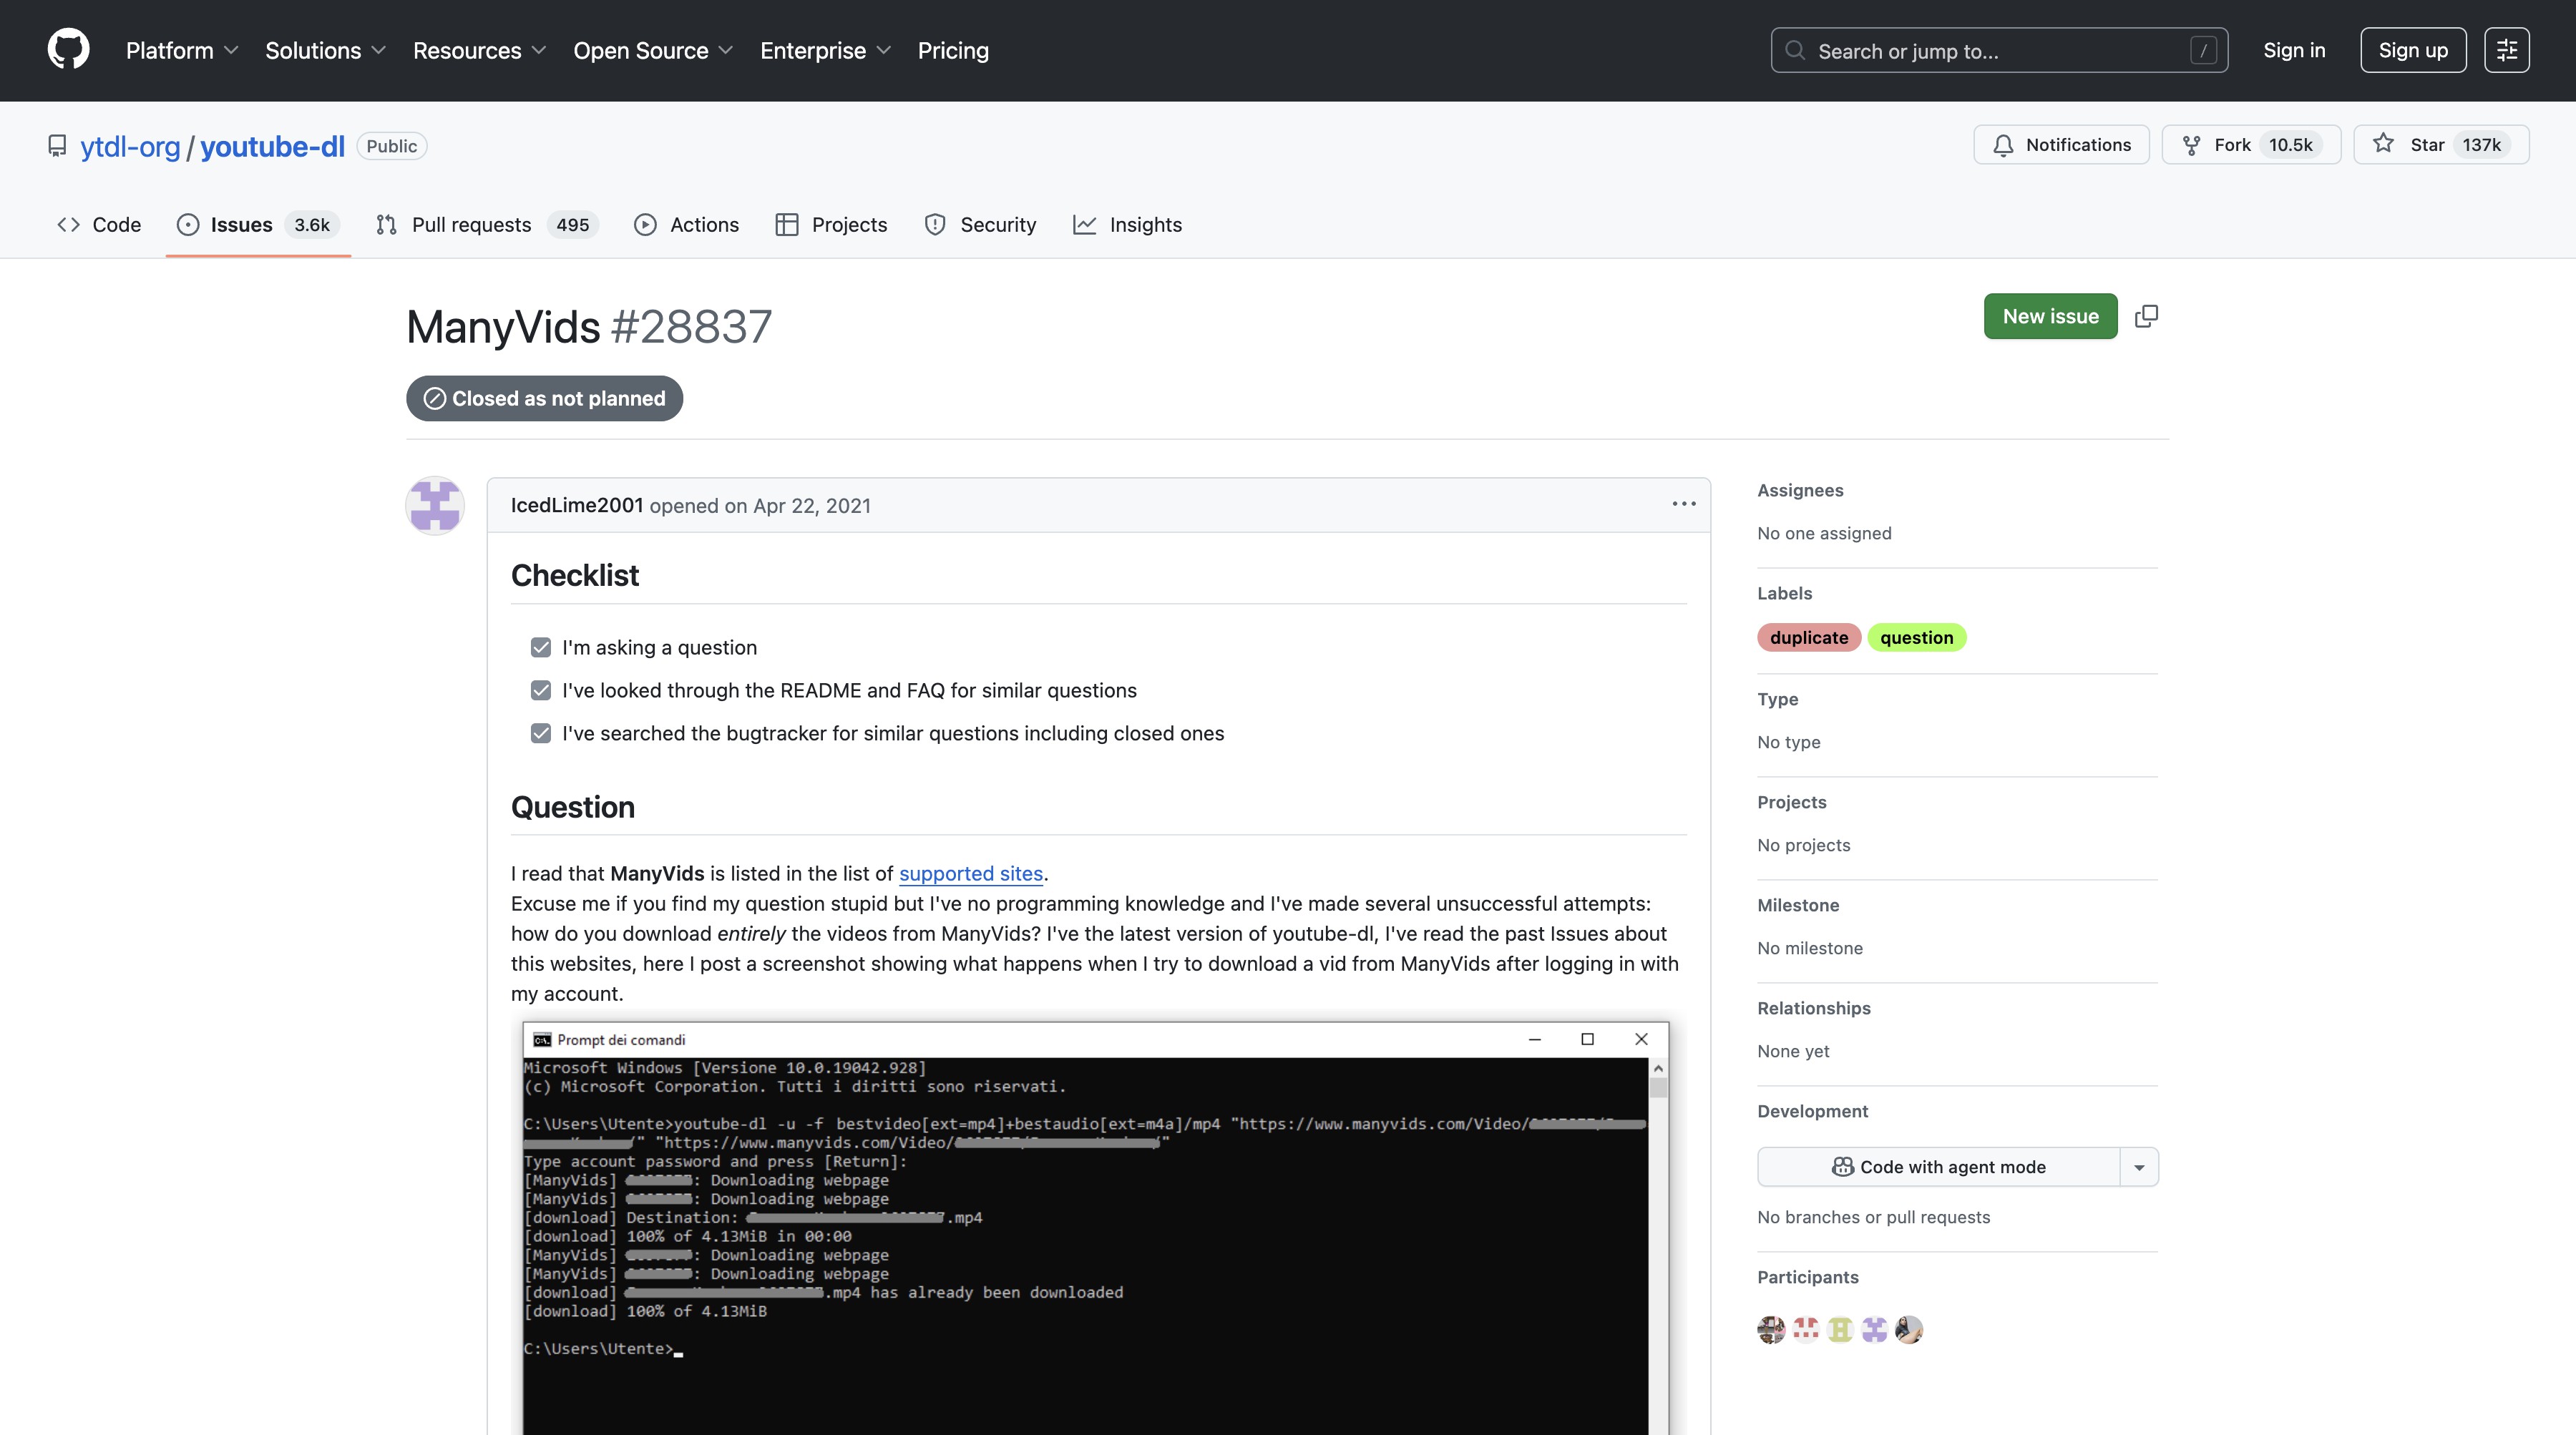
Task: Switch to the Projects tab
Action: tap(831, 225)
